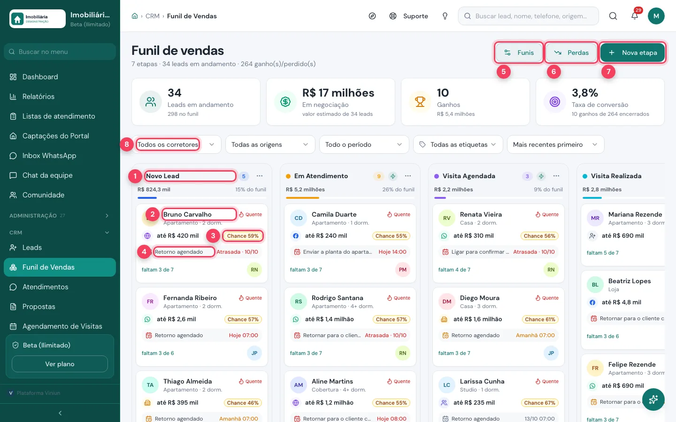Click the Leads em andamento stat card
The image size is (676, 422).
(x=196, y=102)
